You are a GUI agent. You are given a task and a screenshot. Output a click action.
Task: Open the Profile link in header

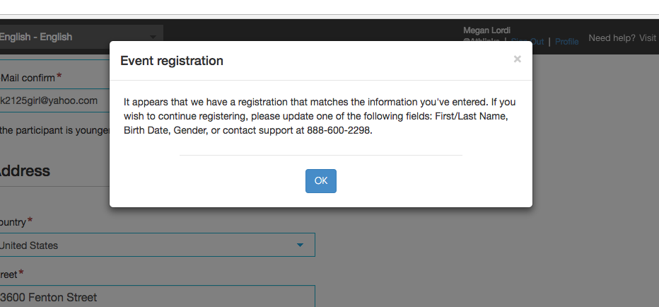pyautogui.click(x=566, y=42)
